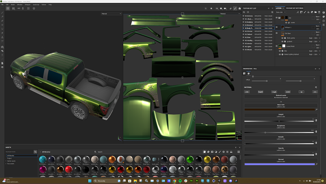326x184 pixels.
Task: Toggle visibility of the M_Wheels texture set
Action: coord(244,49)
